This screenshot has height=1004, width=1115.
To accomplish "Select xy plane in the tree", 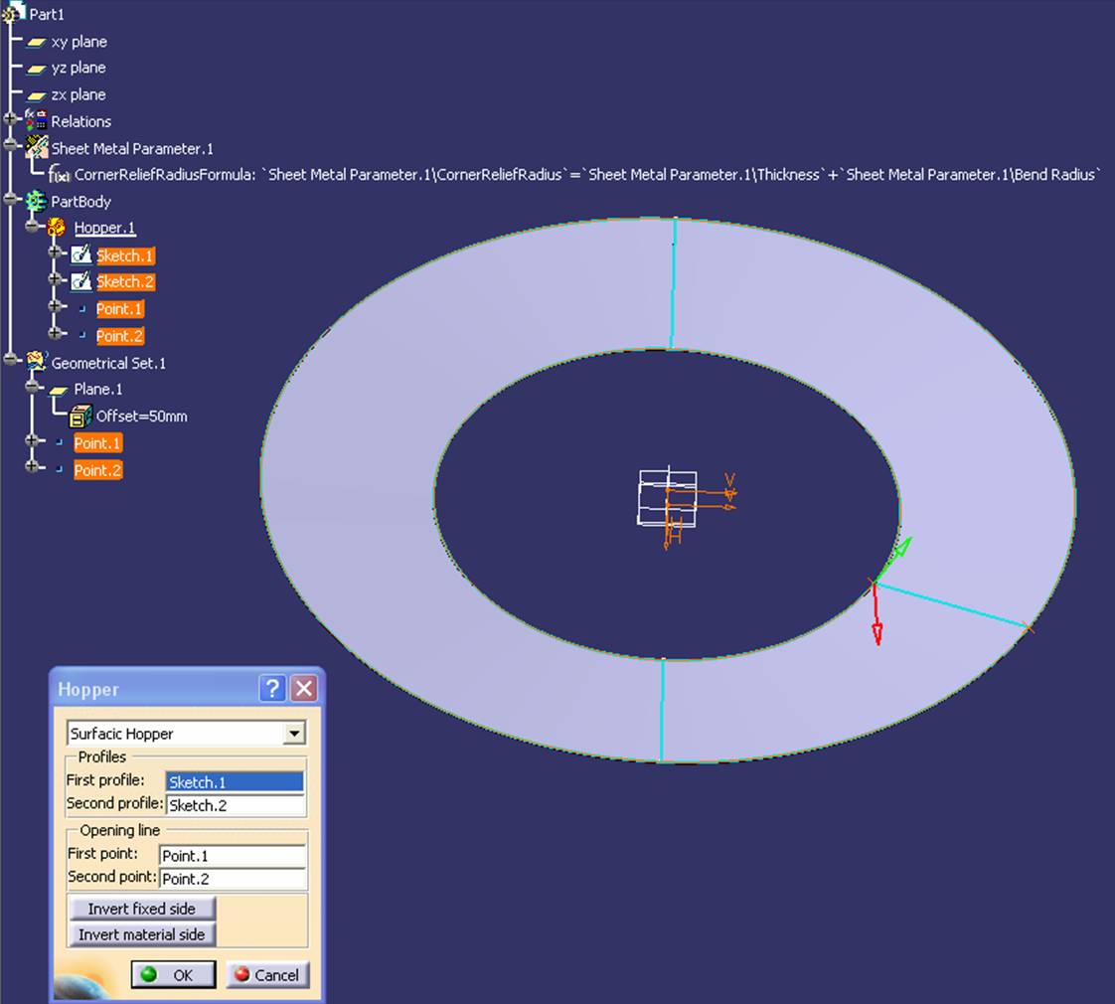I will [79, 42].
